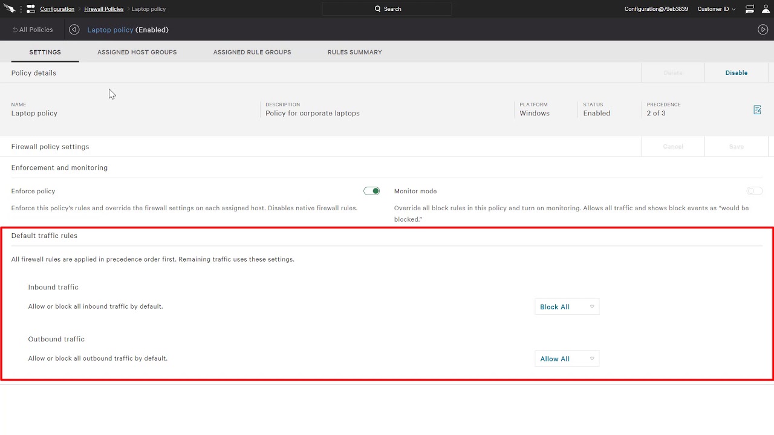Click 'Enforcement and monitoring' heading

point(59,167)
